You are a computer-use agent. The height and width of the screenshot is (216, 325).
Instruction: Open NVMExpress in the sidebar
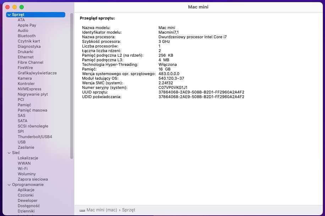coord(29,89)
